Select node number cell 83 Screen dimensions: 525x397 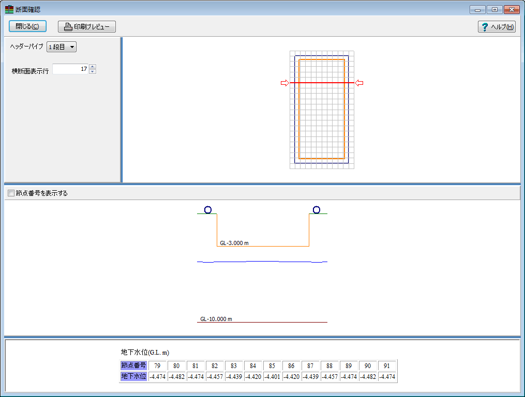[x=234, y=365]
